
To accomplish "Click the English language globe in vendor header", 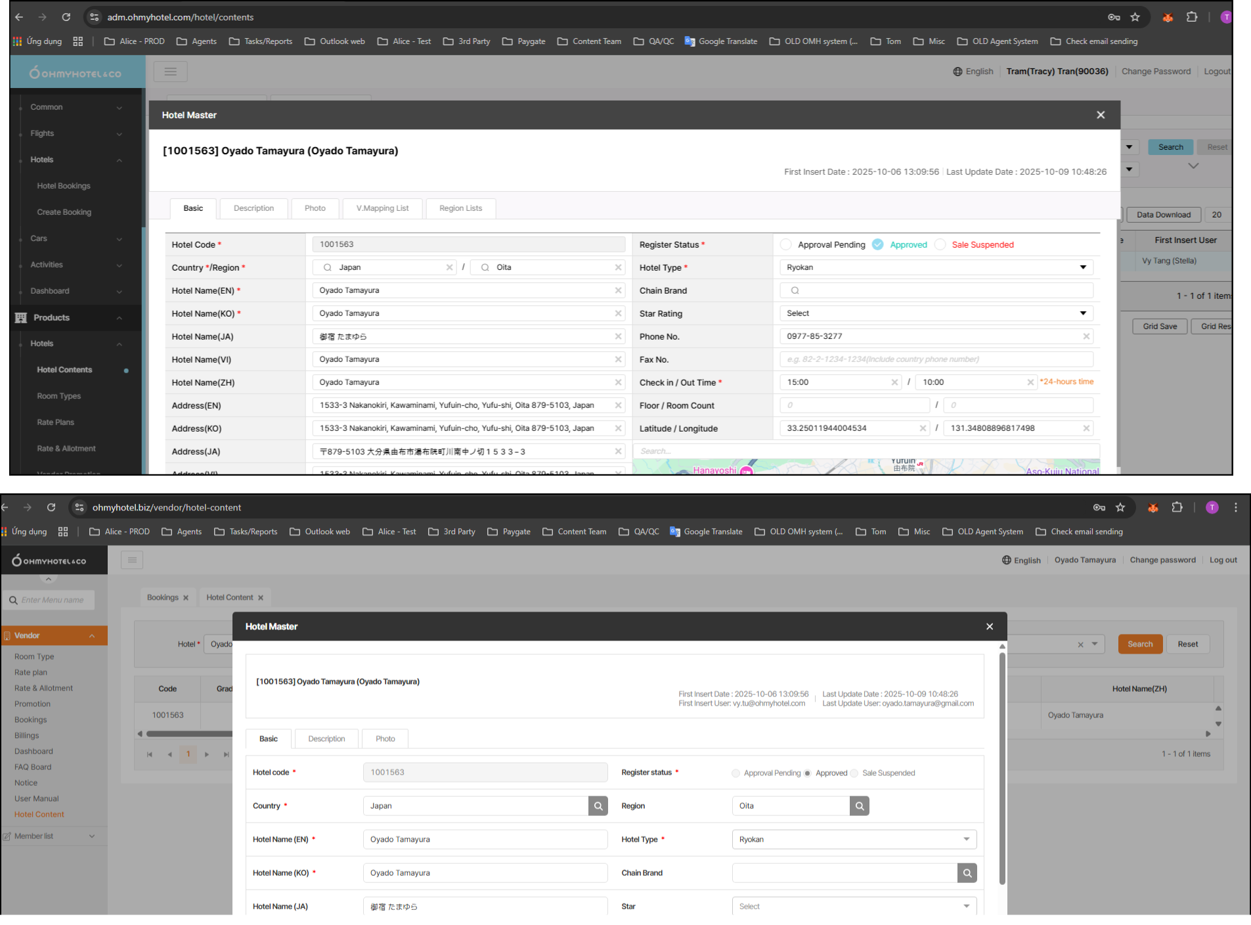I will 1006,560.
